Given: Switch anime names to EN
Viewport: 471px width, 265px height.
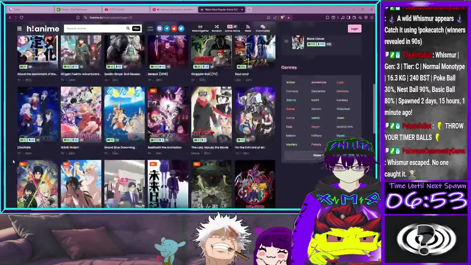Looking at the screenshot, I should [x=230, y=26].
